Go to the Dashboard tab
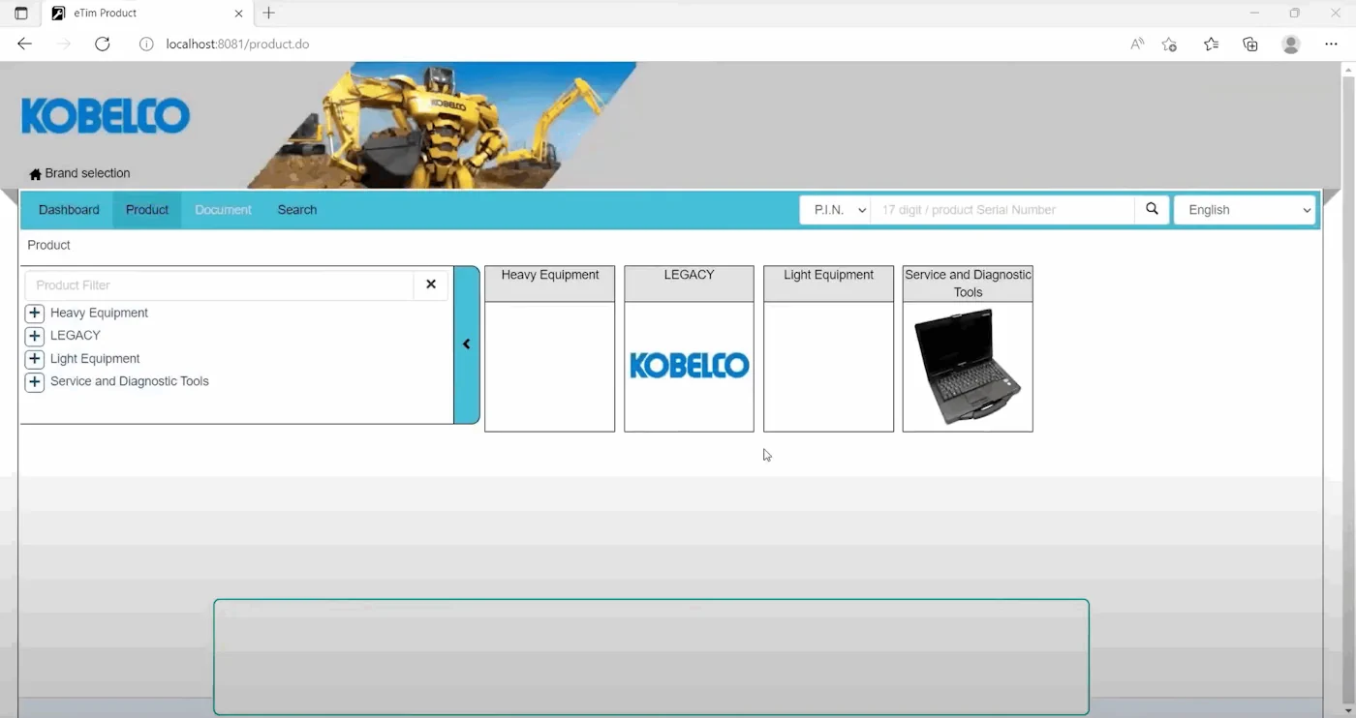Screen dimensions: 1356x718 [x=69, y=210]
